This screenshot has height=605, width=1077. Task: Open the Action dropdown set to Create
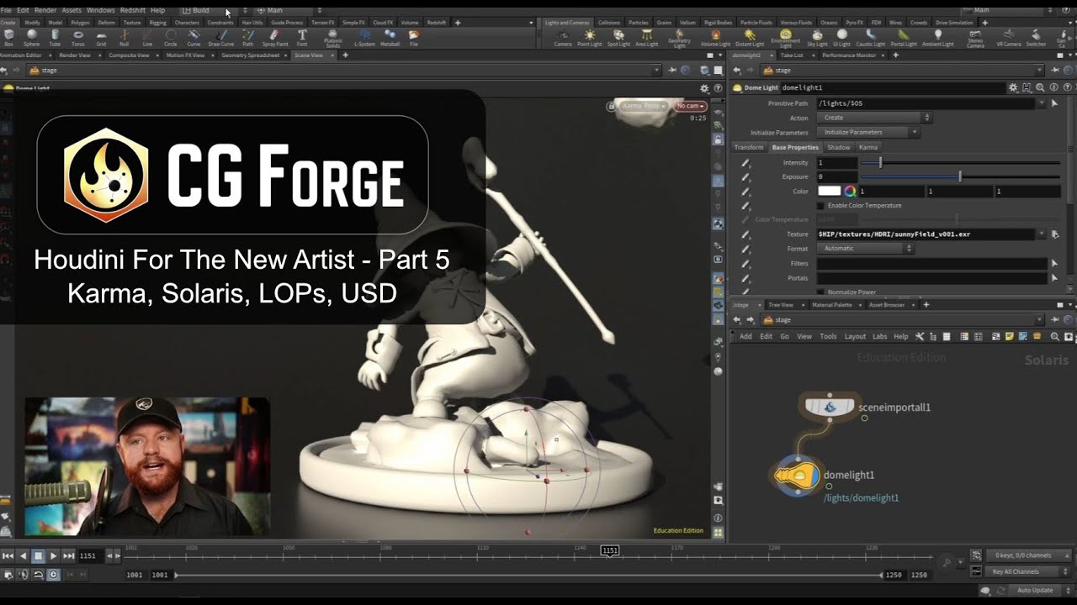click(x=874, y=118)
